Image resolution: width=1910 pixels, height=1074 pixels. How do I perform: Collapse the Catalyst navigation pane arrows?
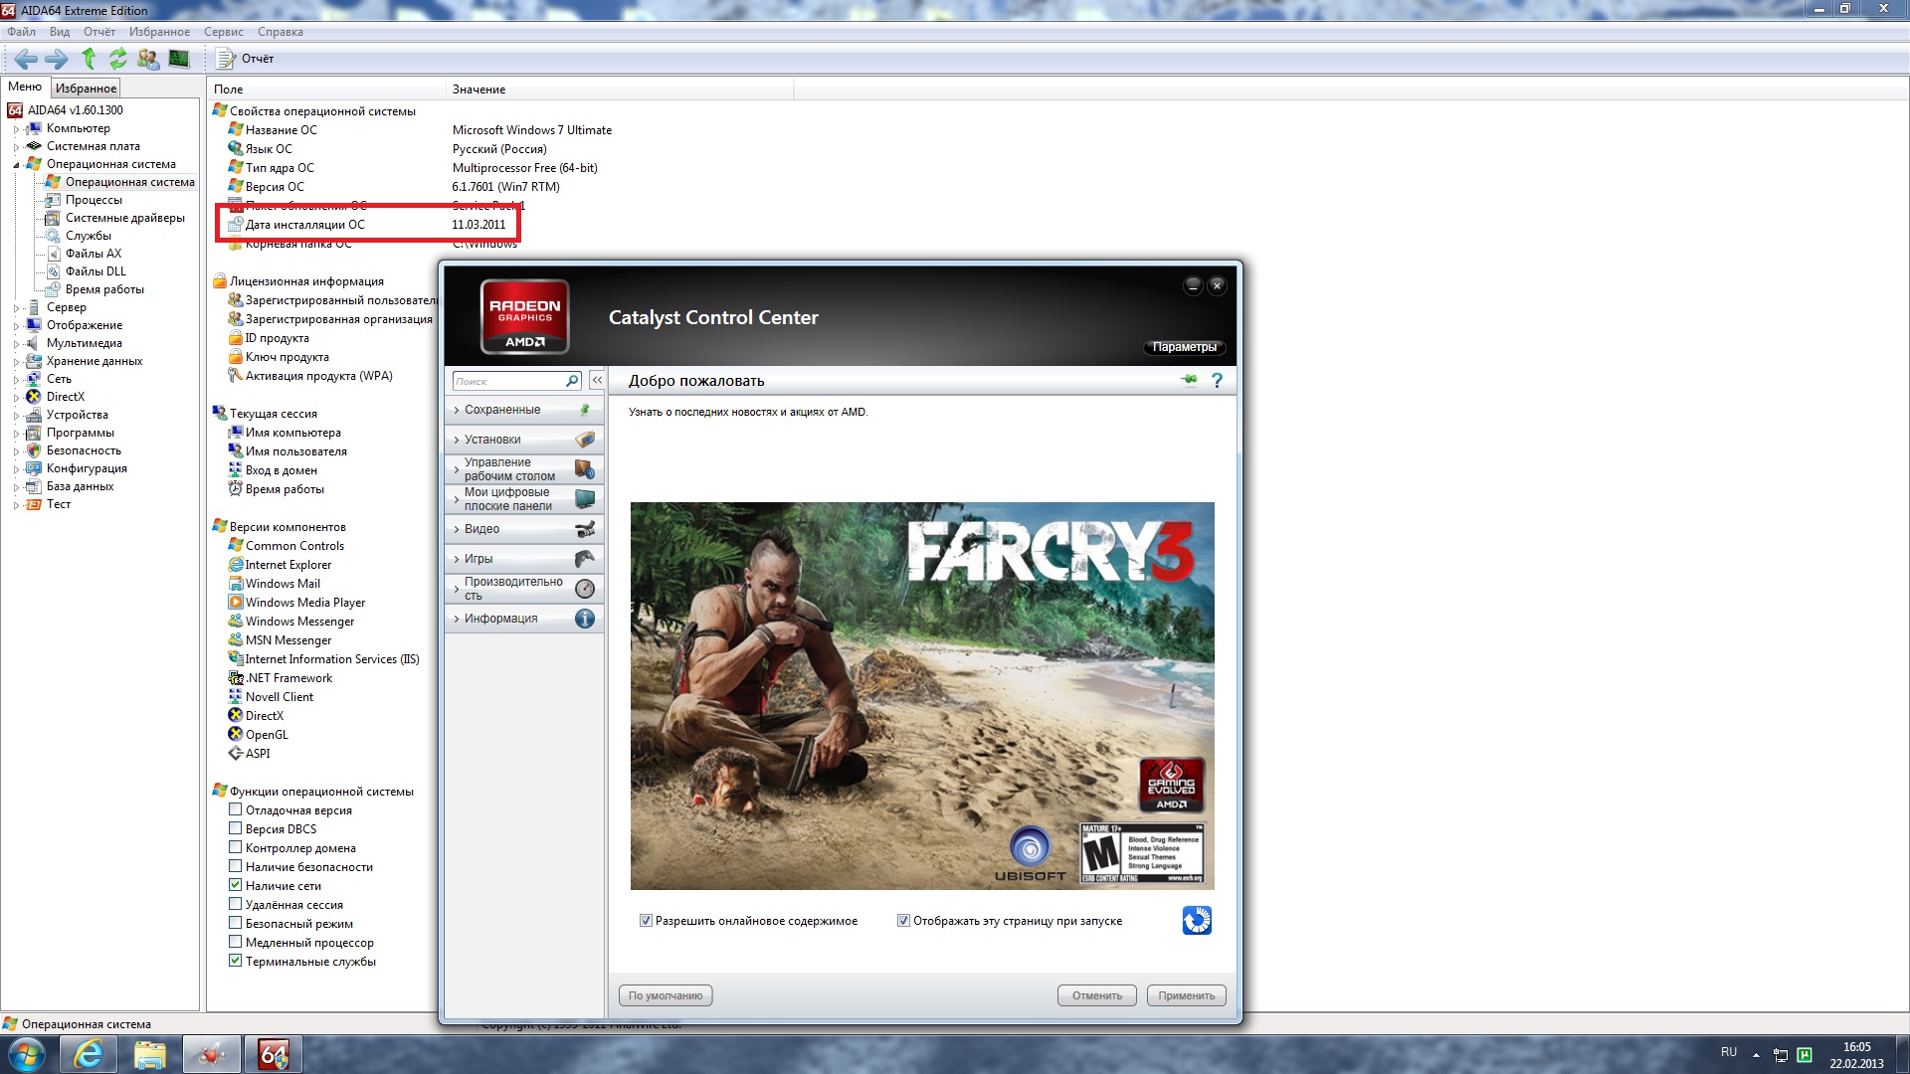(x=597, y=380)
